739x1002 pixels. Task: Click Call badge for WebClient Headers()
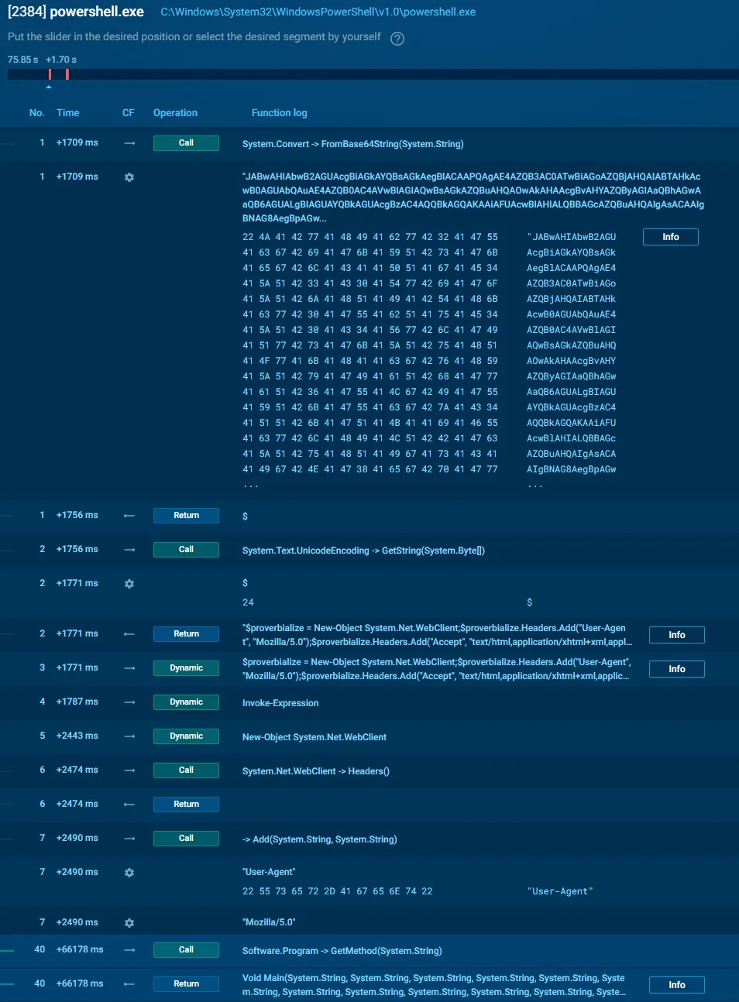(x=186, y=770)
